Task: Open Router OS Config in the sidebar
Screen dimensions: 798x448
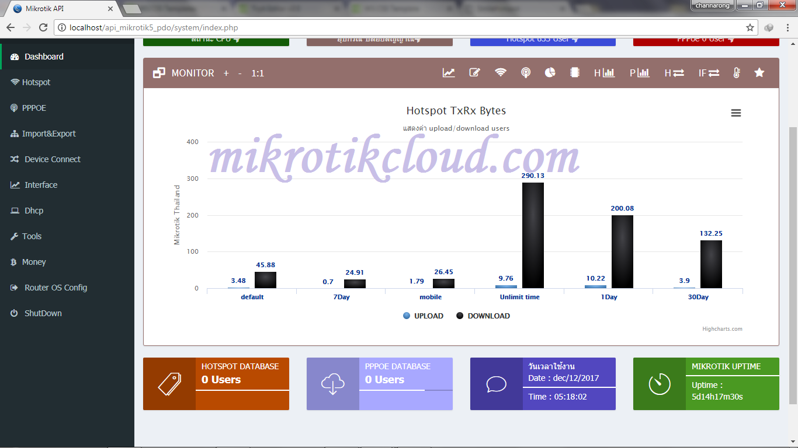Action: (x=67, y=288)
